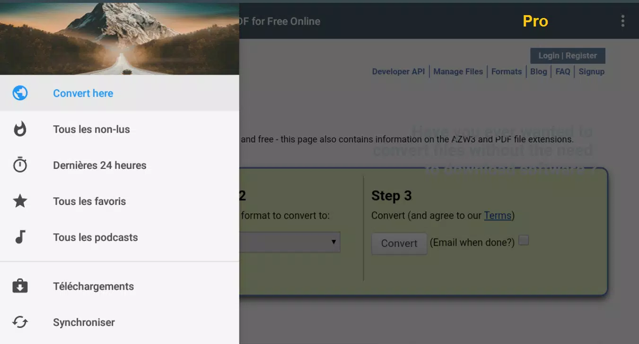The image size is (639, 344).
Task: Open the Blog link
Action: 539,71
